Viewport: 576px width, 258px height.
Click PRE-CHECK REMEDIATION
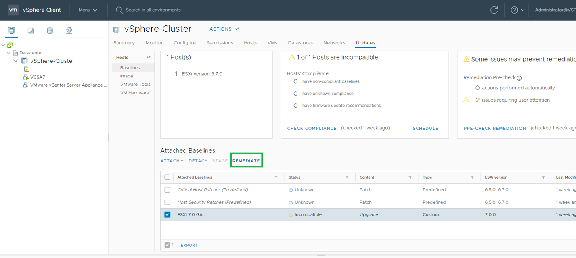(x=495, y=128)
